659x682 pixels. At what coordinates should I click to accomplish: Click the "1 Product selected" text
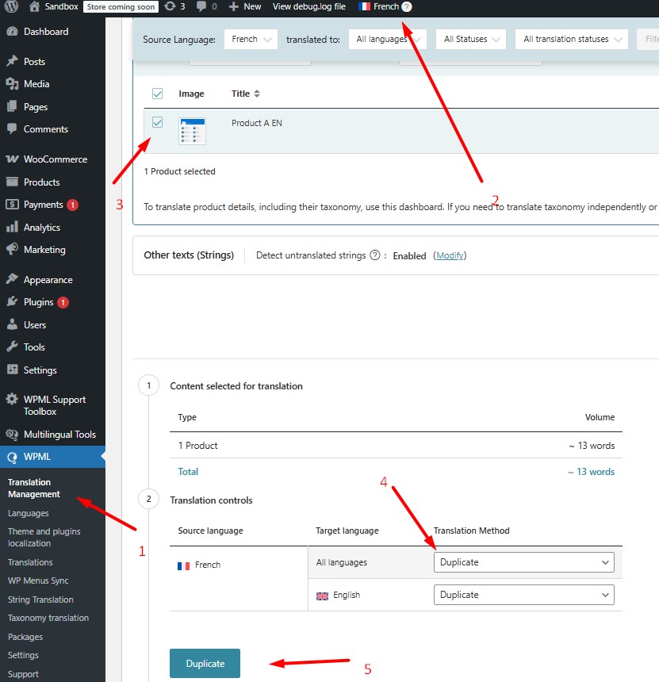point(180,171)
